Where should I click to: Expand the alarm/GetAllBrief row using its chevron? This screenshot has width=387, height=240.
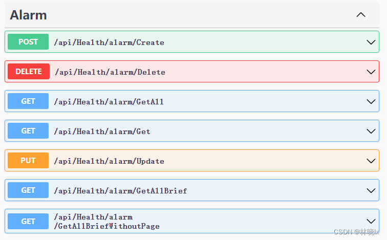[x=371, y=190]
